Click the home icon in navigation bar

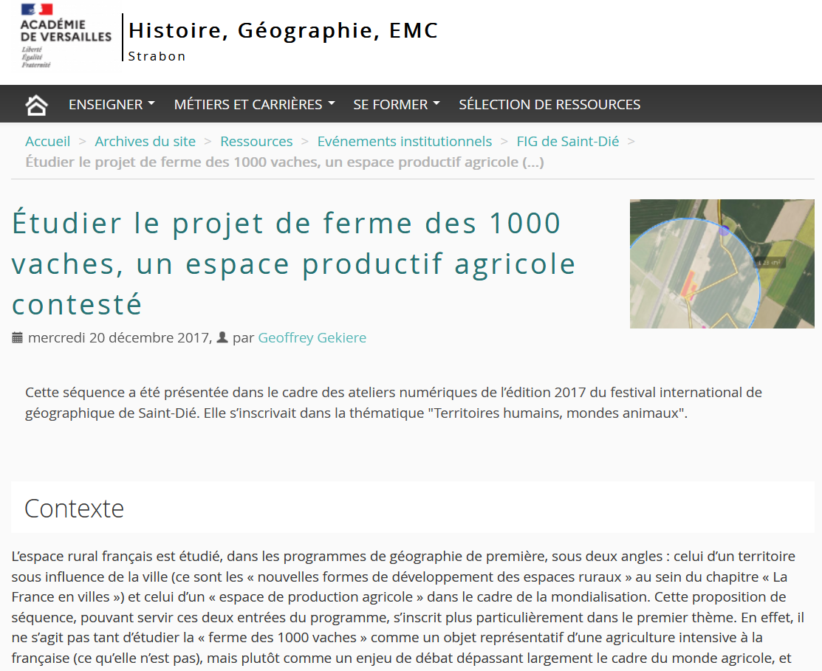click(x=36, y=105)
